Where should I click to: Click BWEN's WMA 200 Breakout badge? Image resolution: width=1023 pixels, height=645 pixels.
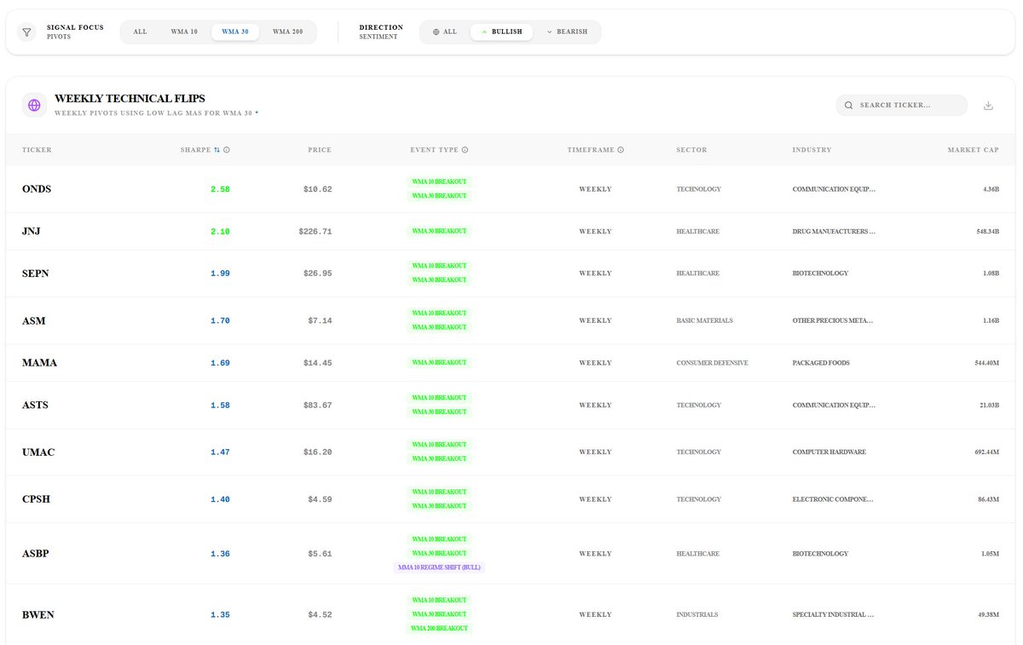pyautogui.click(x=439, y=629)
